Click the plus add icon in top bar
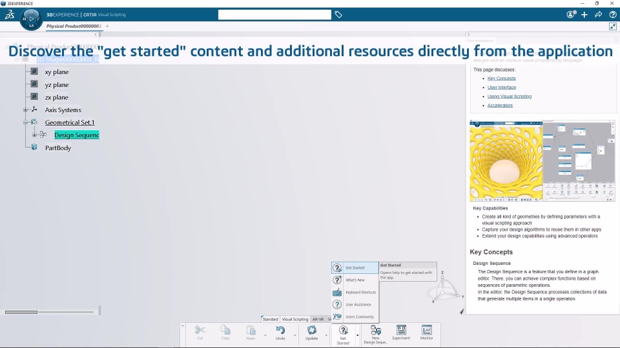Image resolution: width=620 pixels, height=348 pixels. click(584, 15)
